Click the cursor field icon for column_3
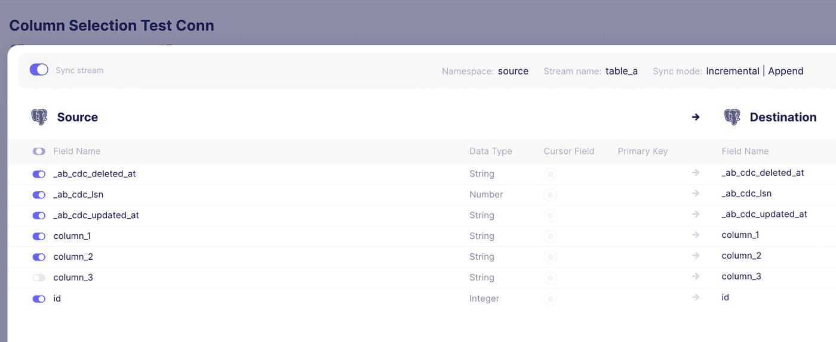Viewport: 836px width, 342px height. click(551, 278)
